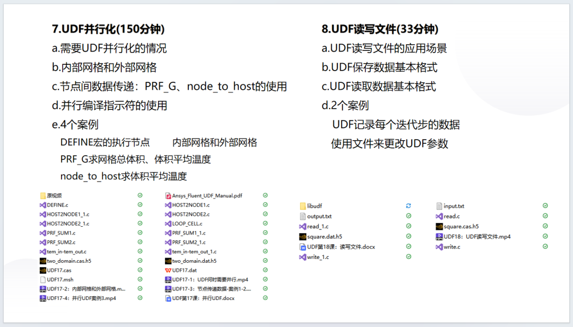Click the Fluent icon of two_domain.cas.h5
The image size is (573, 327).
43,261
